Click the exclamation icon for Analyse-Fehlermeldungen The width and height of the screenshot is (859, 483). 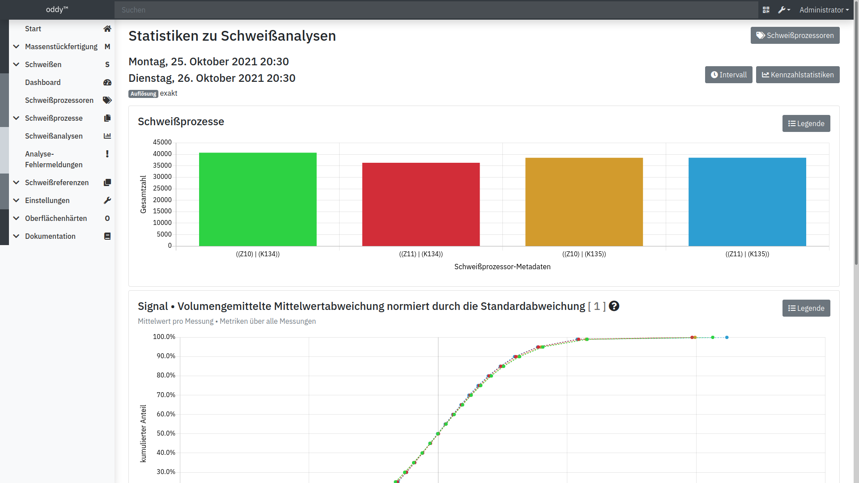pyautogui.click(x=107, y=154)
